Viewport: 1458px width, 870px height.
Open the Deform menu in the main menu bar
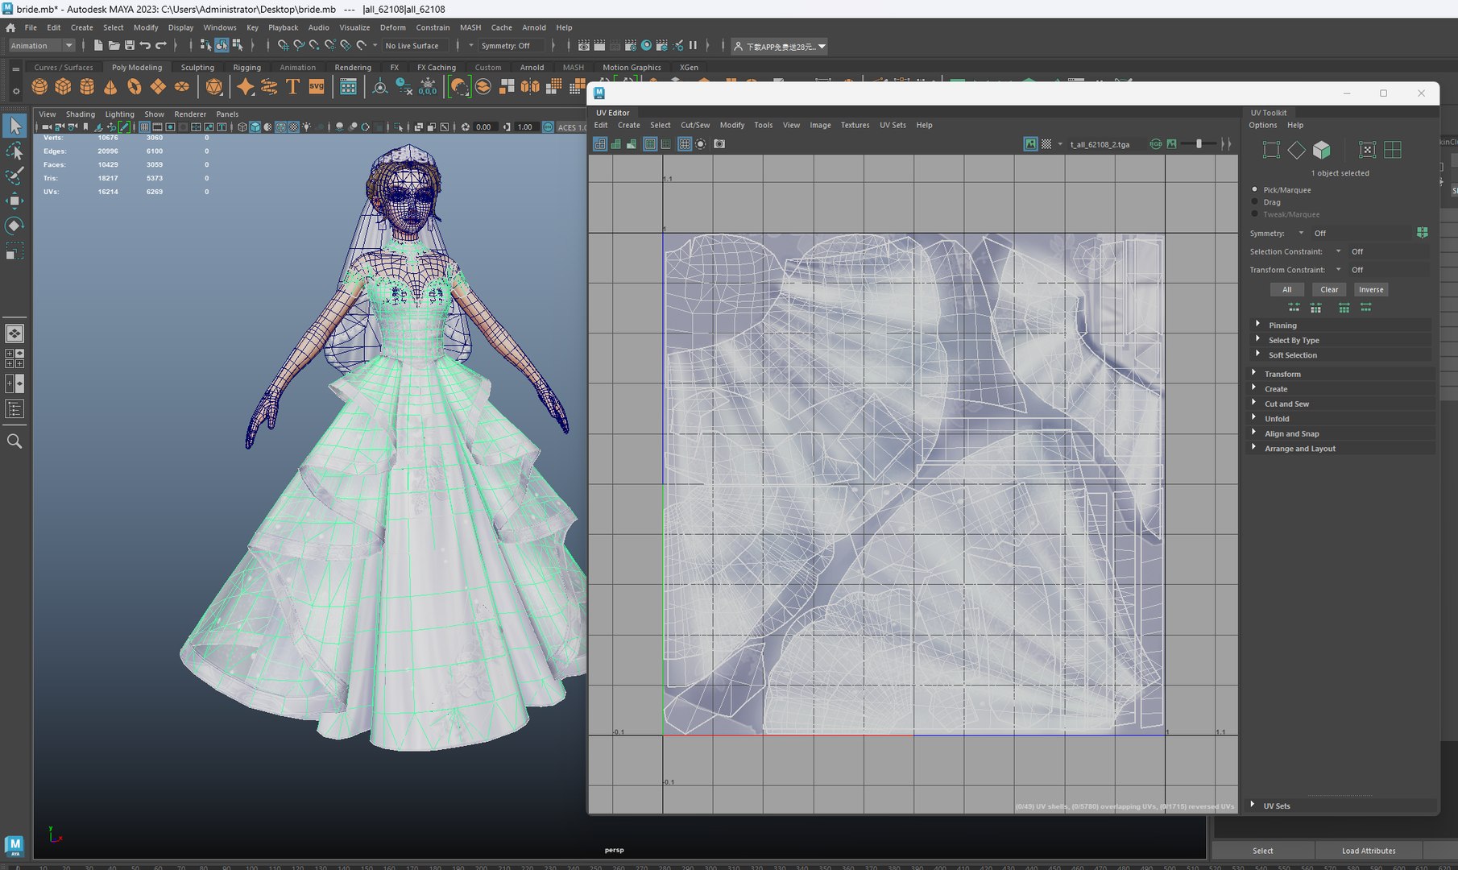pyautogui.click(x=393, y=27)
